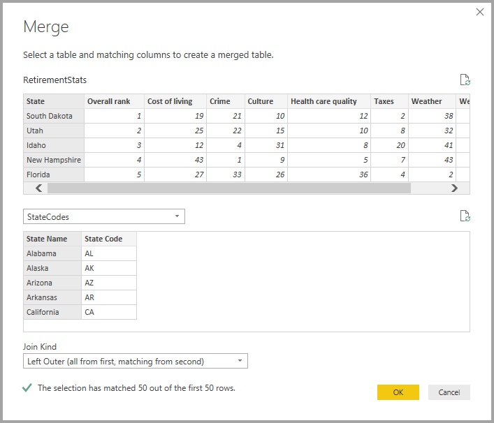The width and height of the screenshot is (494, 423).
Task: Click the scrollbar's left arrow
Action: pyautogui.click(x=38, y=188)
